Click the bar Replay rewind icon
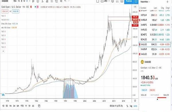The image size is (172, 112). 61,1
